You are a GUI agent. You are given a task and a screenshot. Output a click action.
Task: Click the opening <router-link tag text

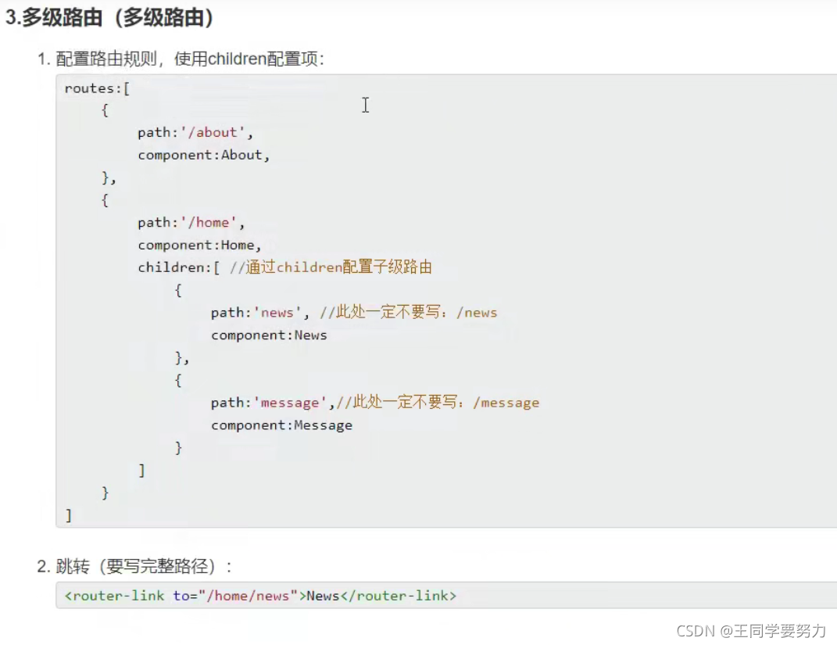click(x=114, y=596)
